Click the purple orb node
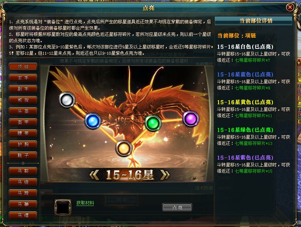 click(x=190, y=119)
